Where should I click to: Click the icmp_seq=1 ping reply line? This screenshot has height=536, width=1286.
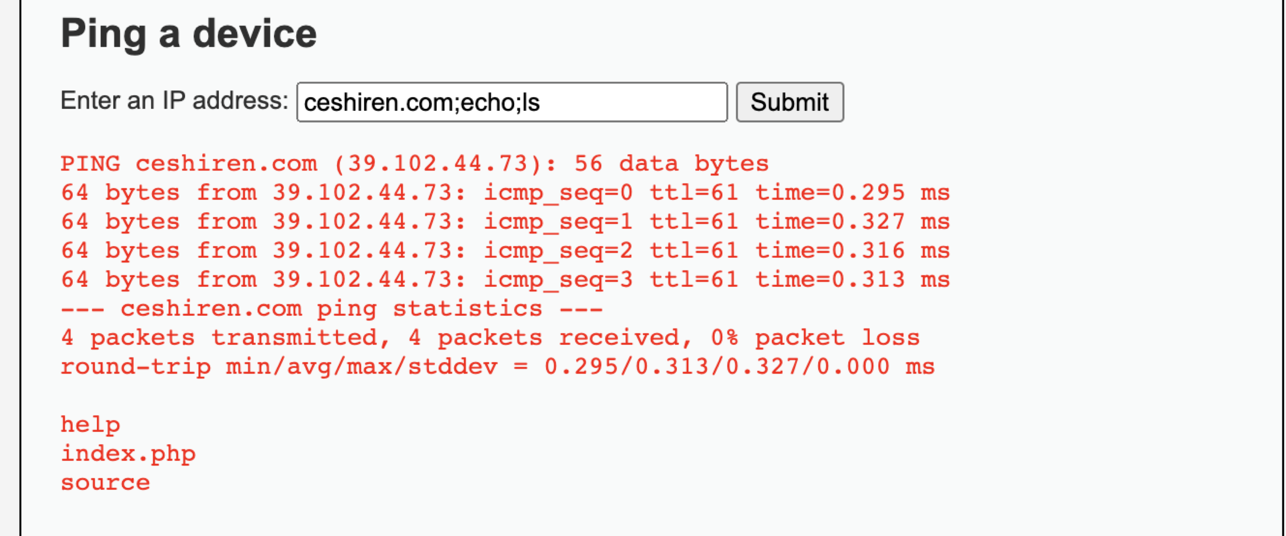click(x=505, y=221)
